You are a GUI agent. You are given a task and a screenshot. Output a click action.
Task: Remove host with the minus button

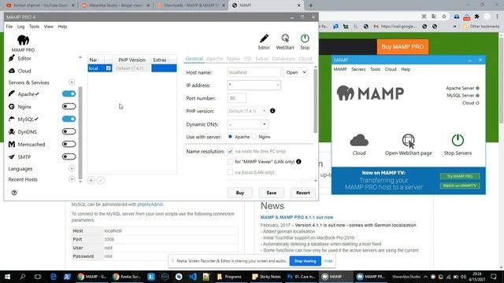101,180
